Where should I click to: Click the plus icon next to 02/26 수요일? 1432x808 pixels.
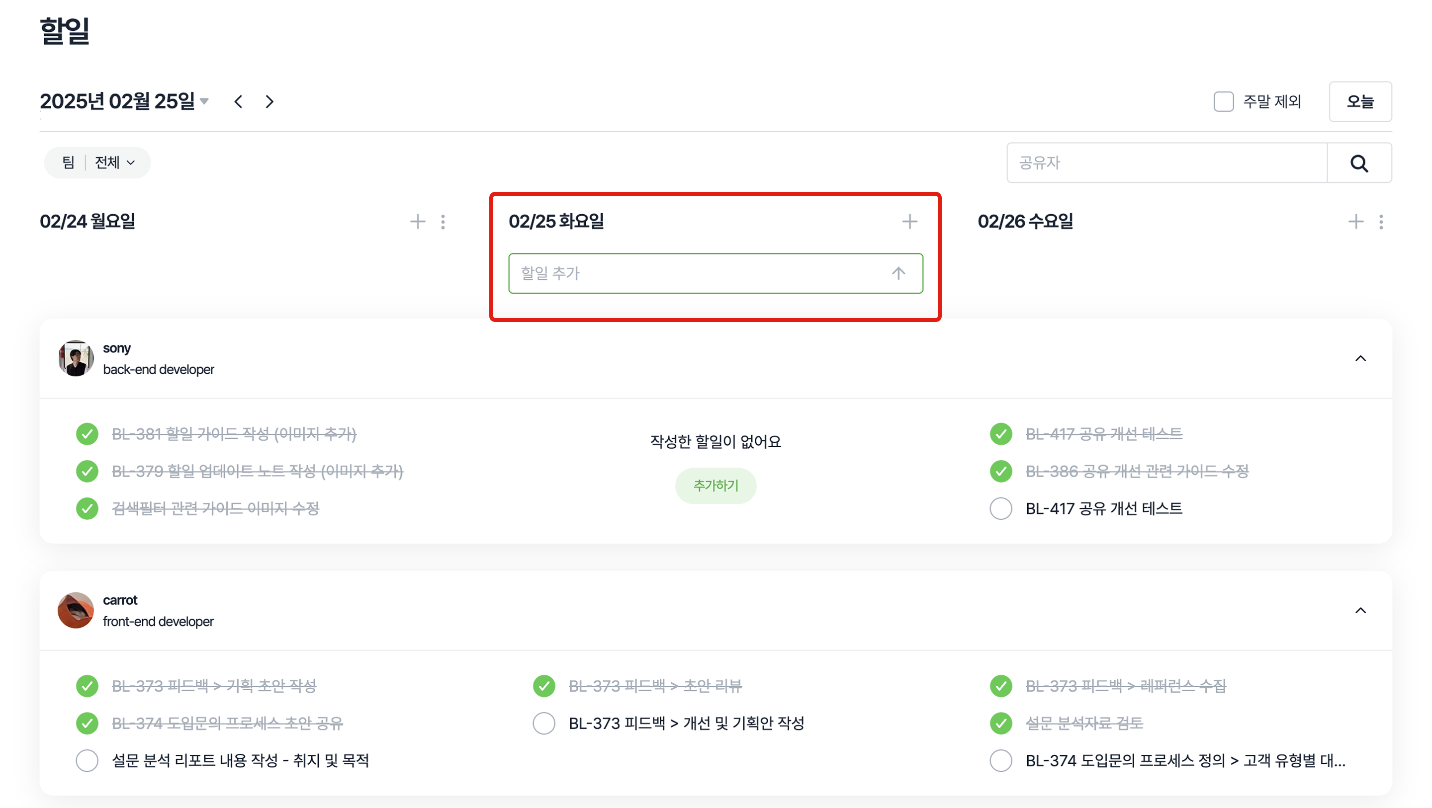coord(1355,222)
